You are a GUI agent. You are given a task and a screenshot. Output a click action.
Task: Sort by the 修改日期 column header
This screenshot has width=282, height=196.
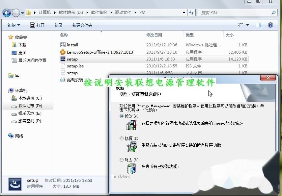click(x=154, y=35)
